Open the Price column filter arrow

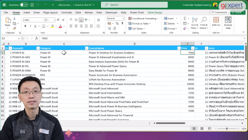click(192, 48)
